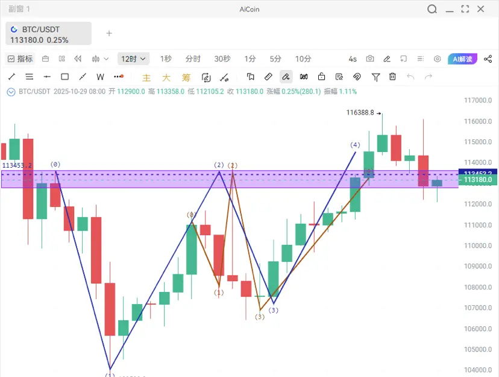Click the share icon
The height and width of the screenshot is (377, 499).
(x=488, y=59)
